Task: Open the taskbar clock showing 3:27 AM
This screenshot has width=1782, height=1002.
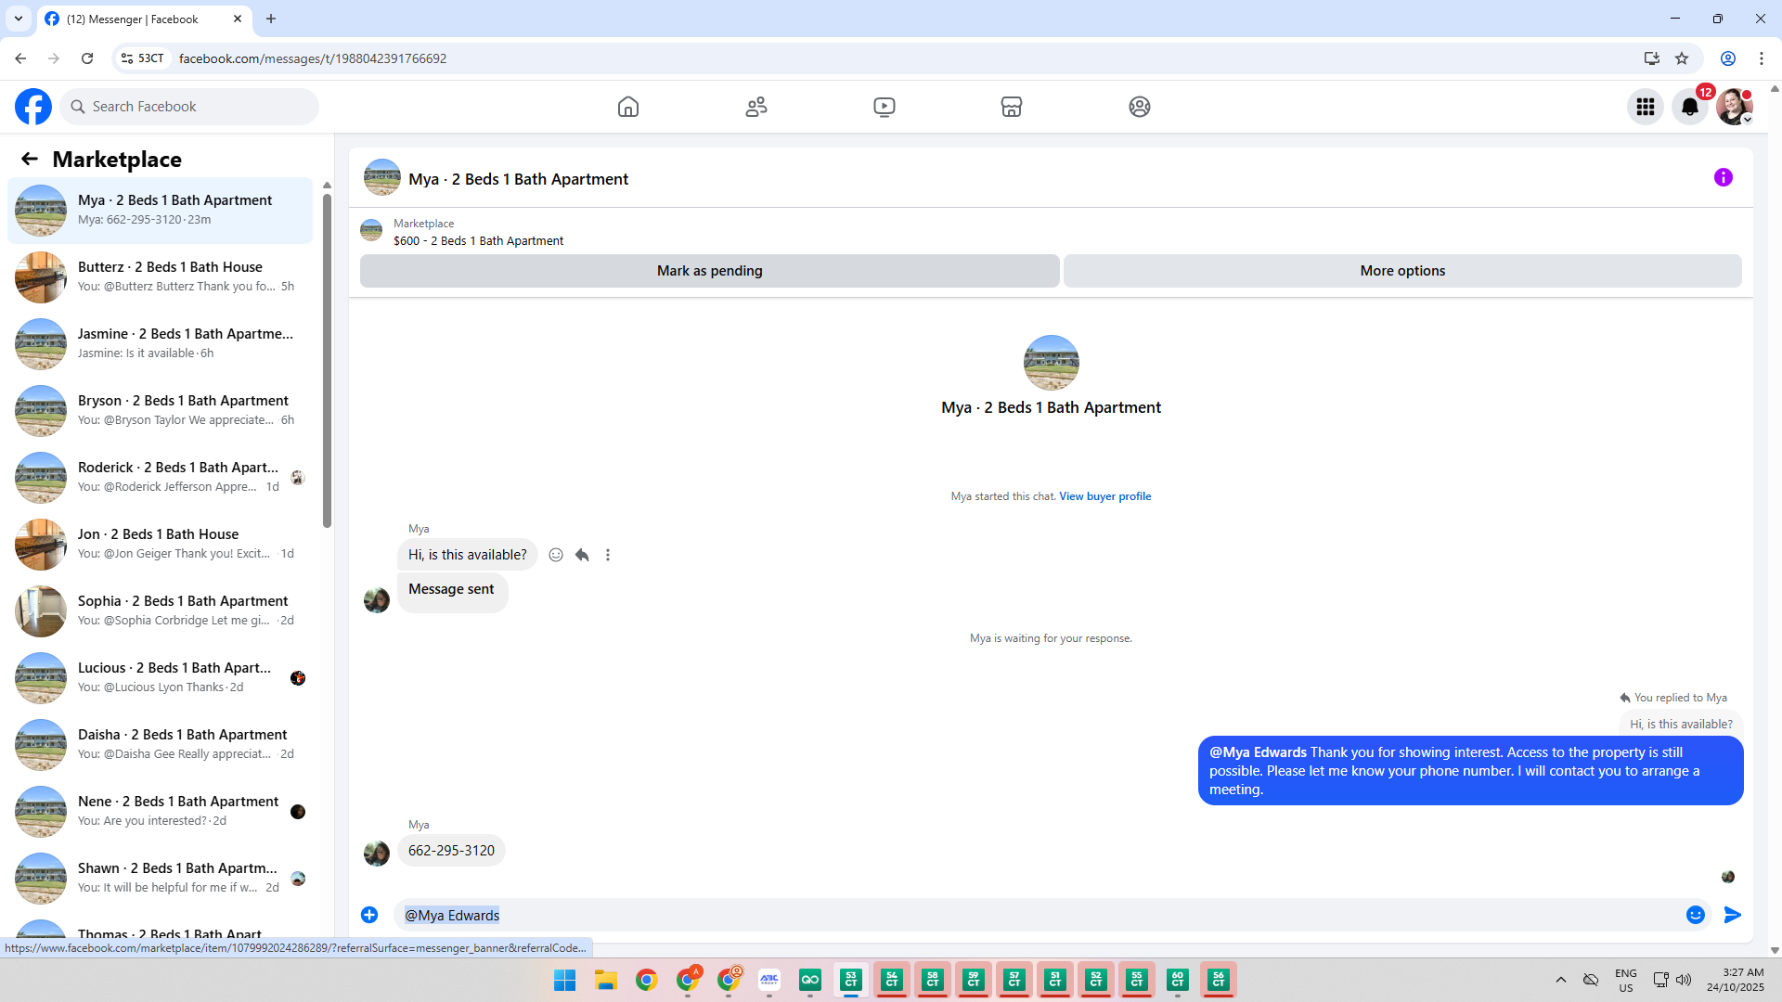Action: tap(1736, 980)
